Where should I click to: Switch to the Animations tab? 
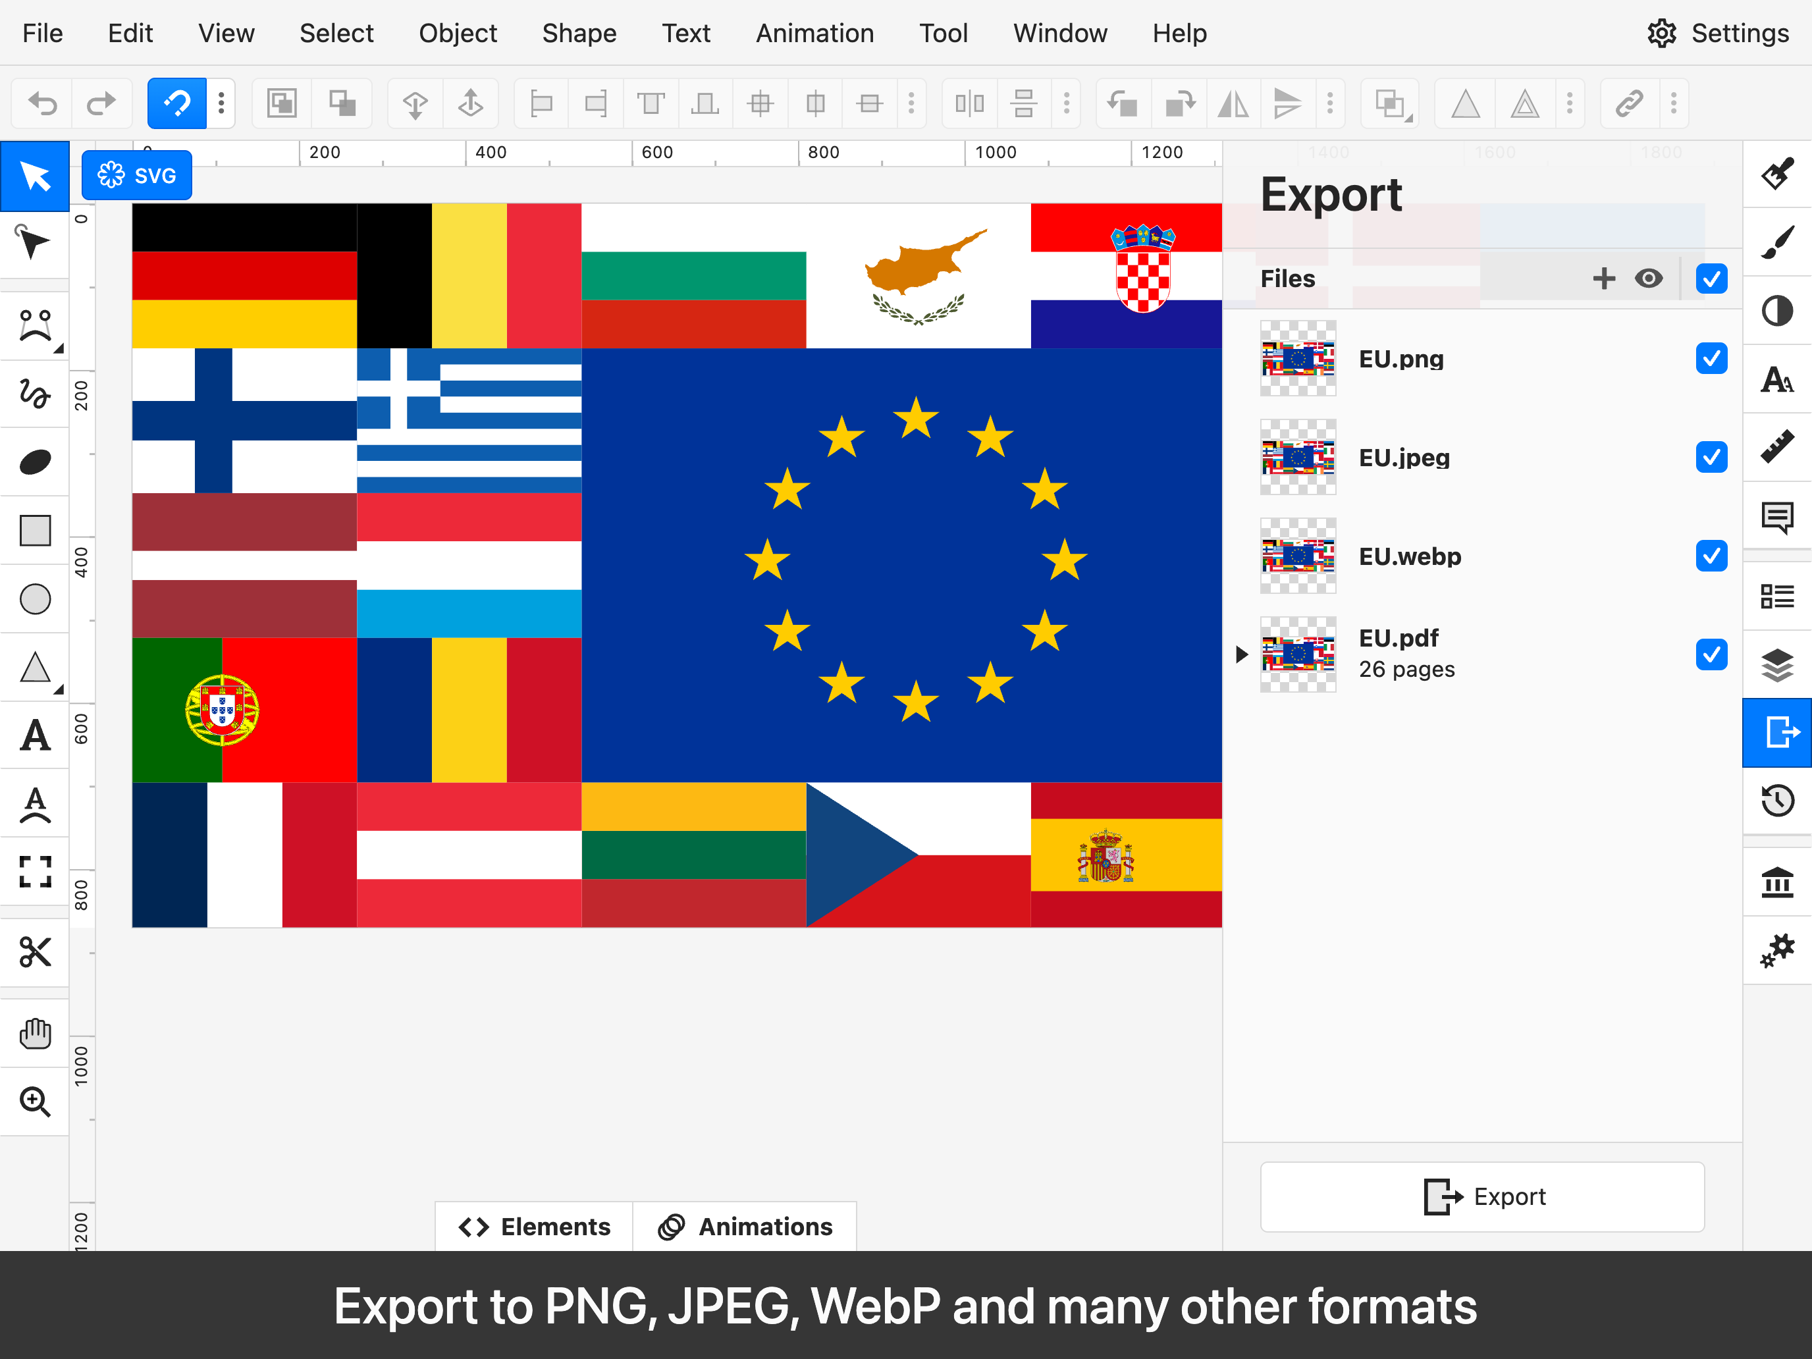745,1226
